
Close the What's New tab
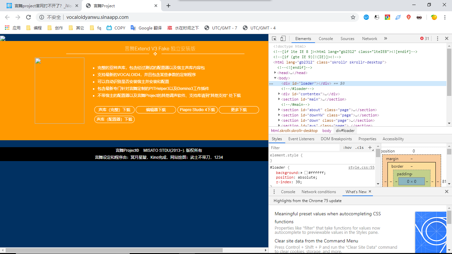click(x=370, y=191)
